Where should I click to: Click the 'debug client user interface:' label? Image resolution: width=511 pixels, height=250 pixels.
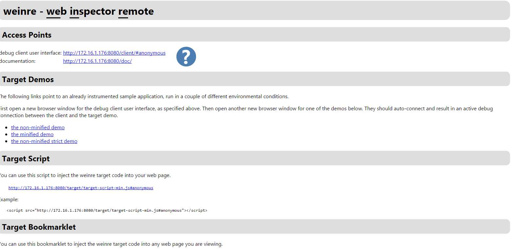31,53
